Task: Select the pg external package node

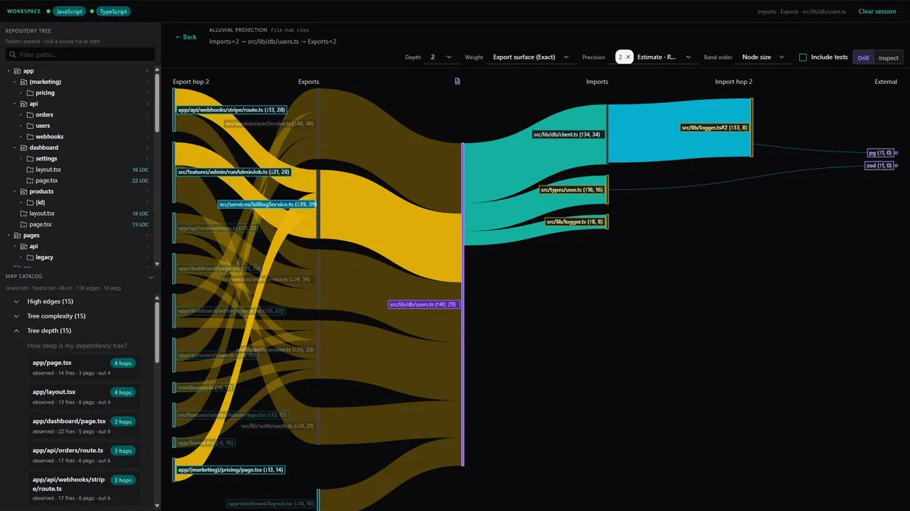Action: pyautogui.click(x=880, y=153)
